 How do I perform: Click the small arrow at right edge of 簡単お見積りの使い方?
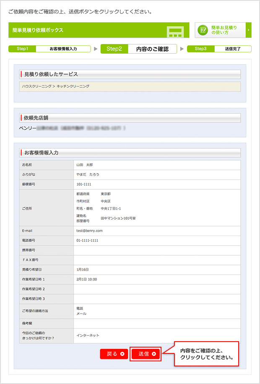249,30
